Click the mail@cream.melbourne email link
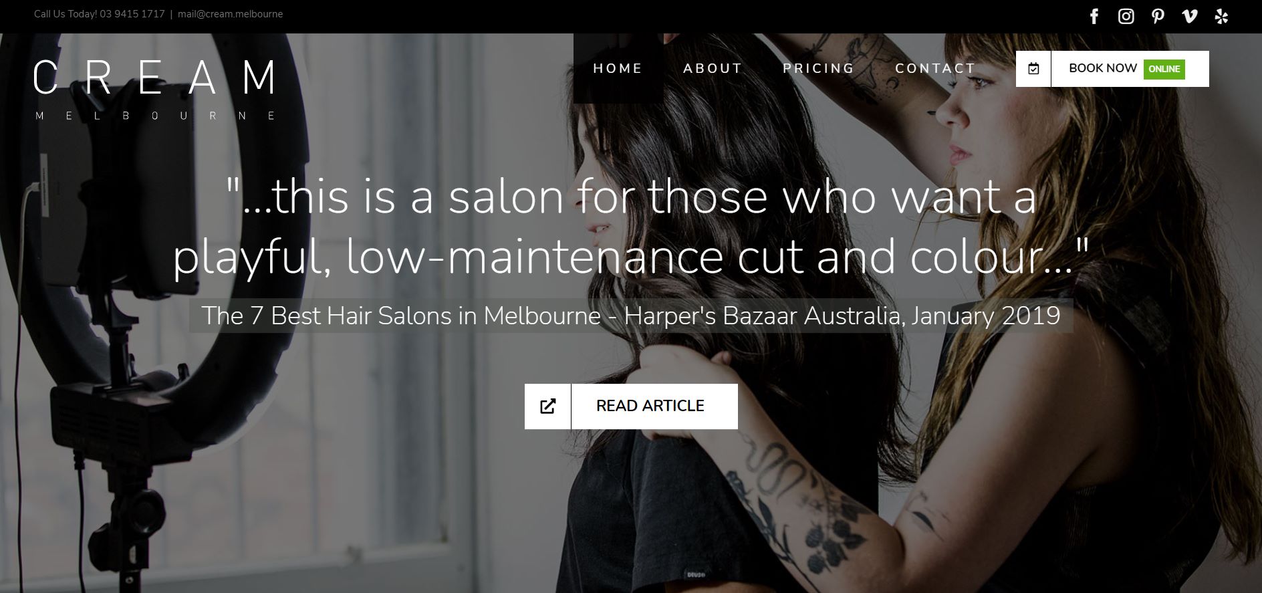 pyautogui.click(x=231, y=14)
